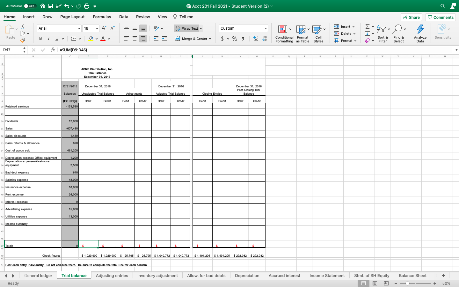
Task: Click the Share button
Action: 411,17
